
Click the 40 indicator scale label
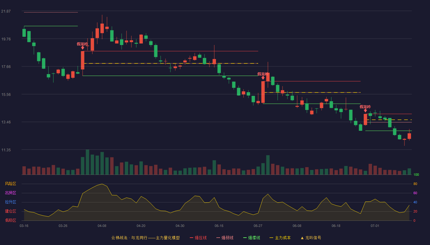(x=415, y=202)
